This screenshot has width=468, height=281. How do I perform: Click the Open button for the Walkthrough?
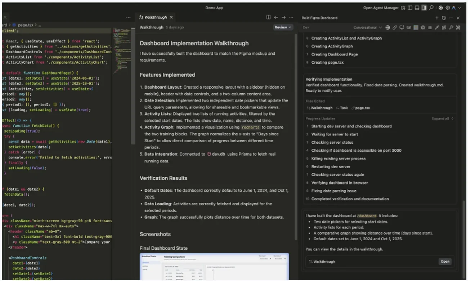pyautogui.click(x=445, y=262)
